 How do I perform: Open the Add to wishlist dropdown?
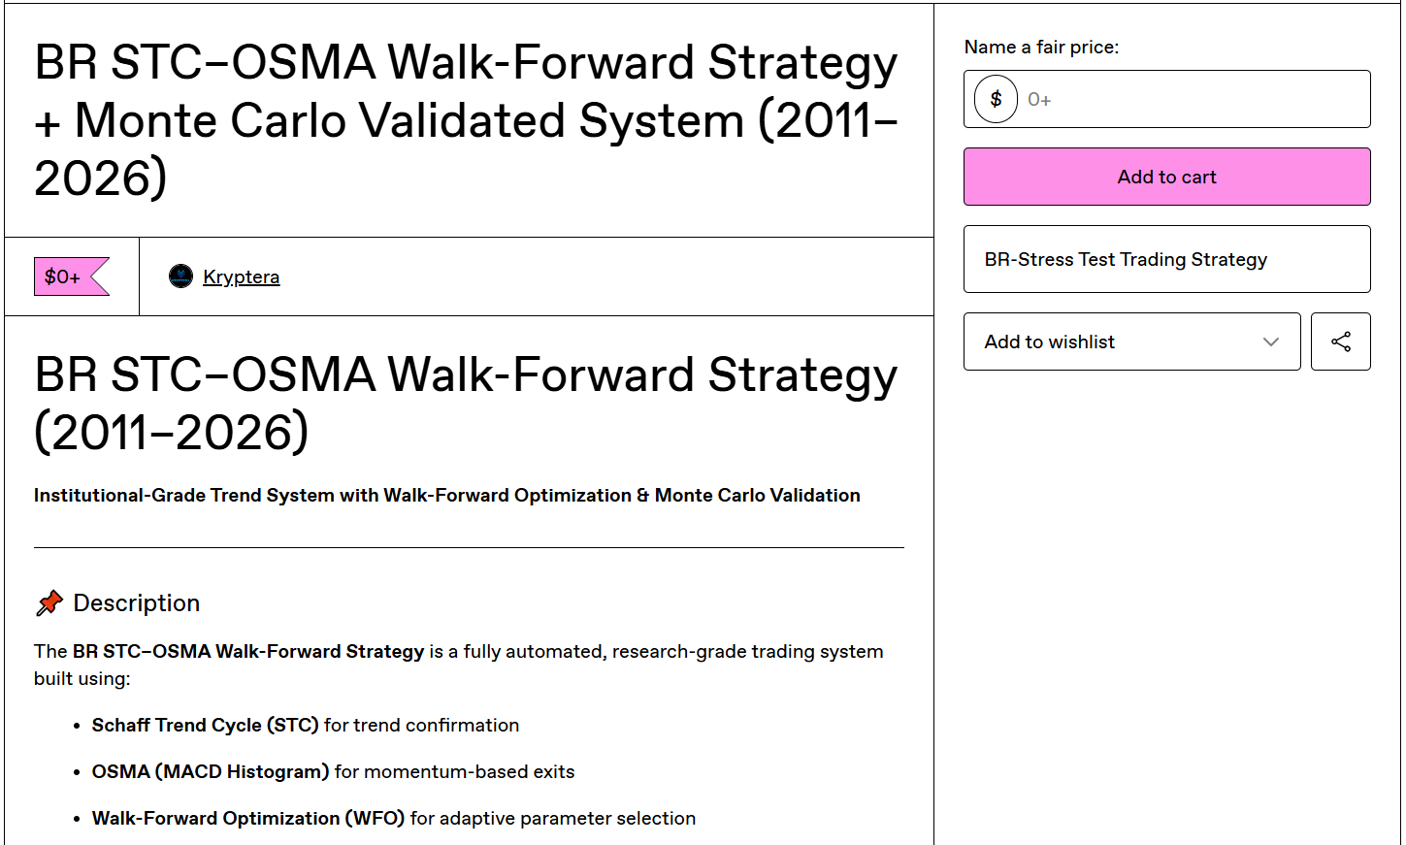[x=1131, y=341]
